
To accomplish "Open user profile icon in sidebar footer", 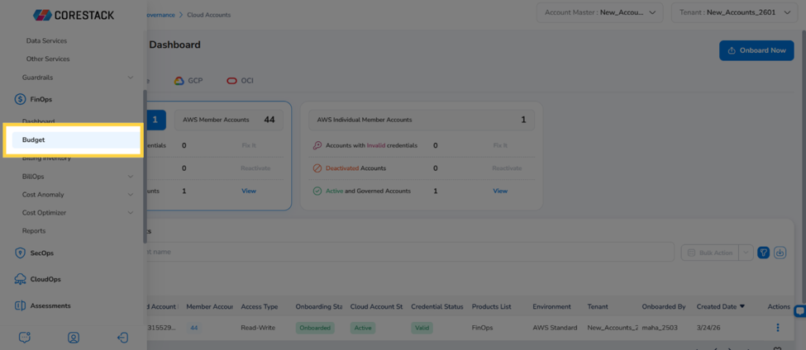I will 74,337.
